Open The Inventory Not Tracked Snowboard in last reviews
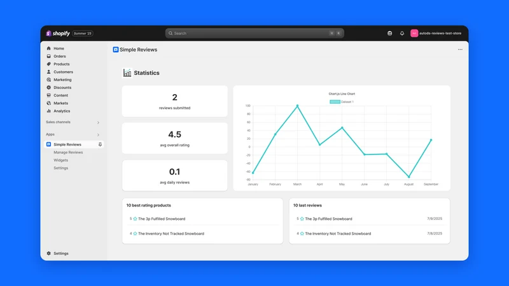The height and width of the screenshot is (286, 509). pos(338,233)
